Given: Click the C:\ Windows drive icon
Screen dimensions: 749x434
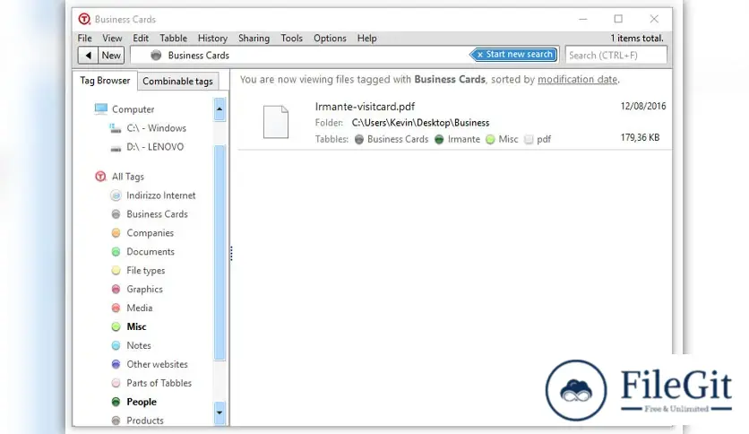Looking at the screenshot, I should tap(115, 128).
